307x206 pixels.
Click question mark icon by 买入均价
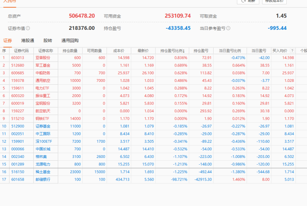click(x=292, y=51)
